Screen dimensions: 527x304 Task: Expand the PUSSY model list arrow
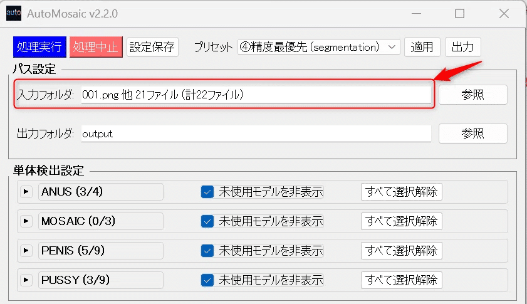(26, 280)
